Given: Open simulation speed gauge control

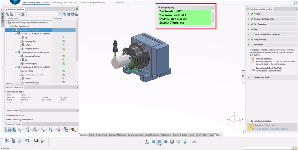Looking at the screenshot, I should 172,142.
